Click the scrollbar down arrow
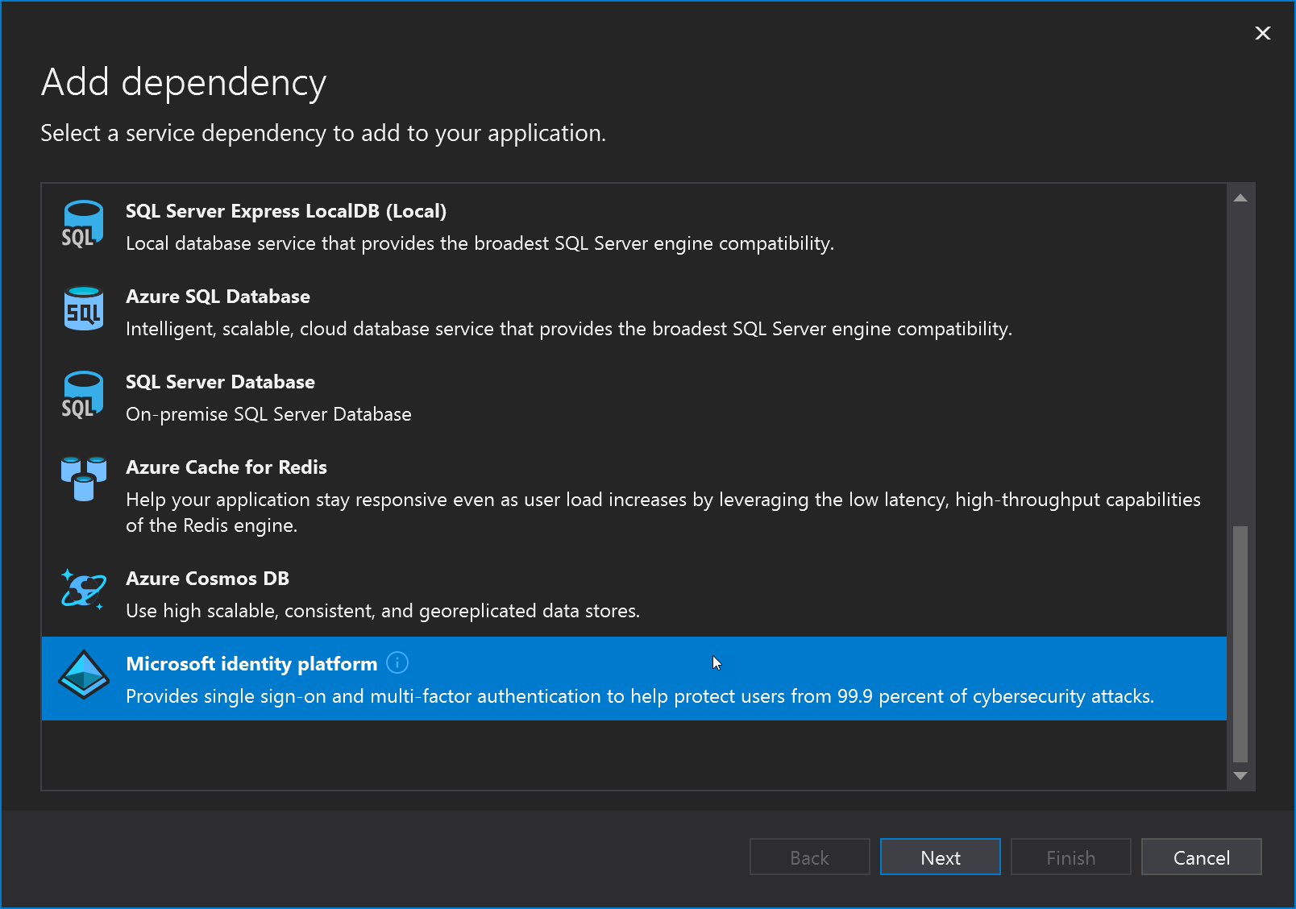Screen dimensions: 1296x909 [x=1240, y=776]
